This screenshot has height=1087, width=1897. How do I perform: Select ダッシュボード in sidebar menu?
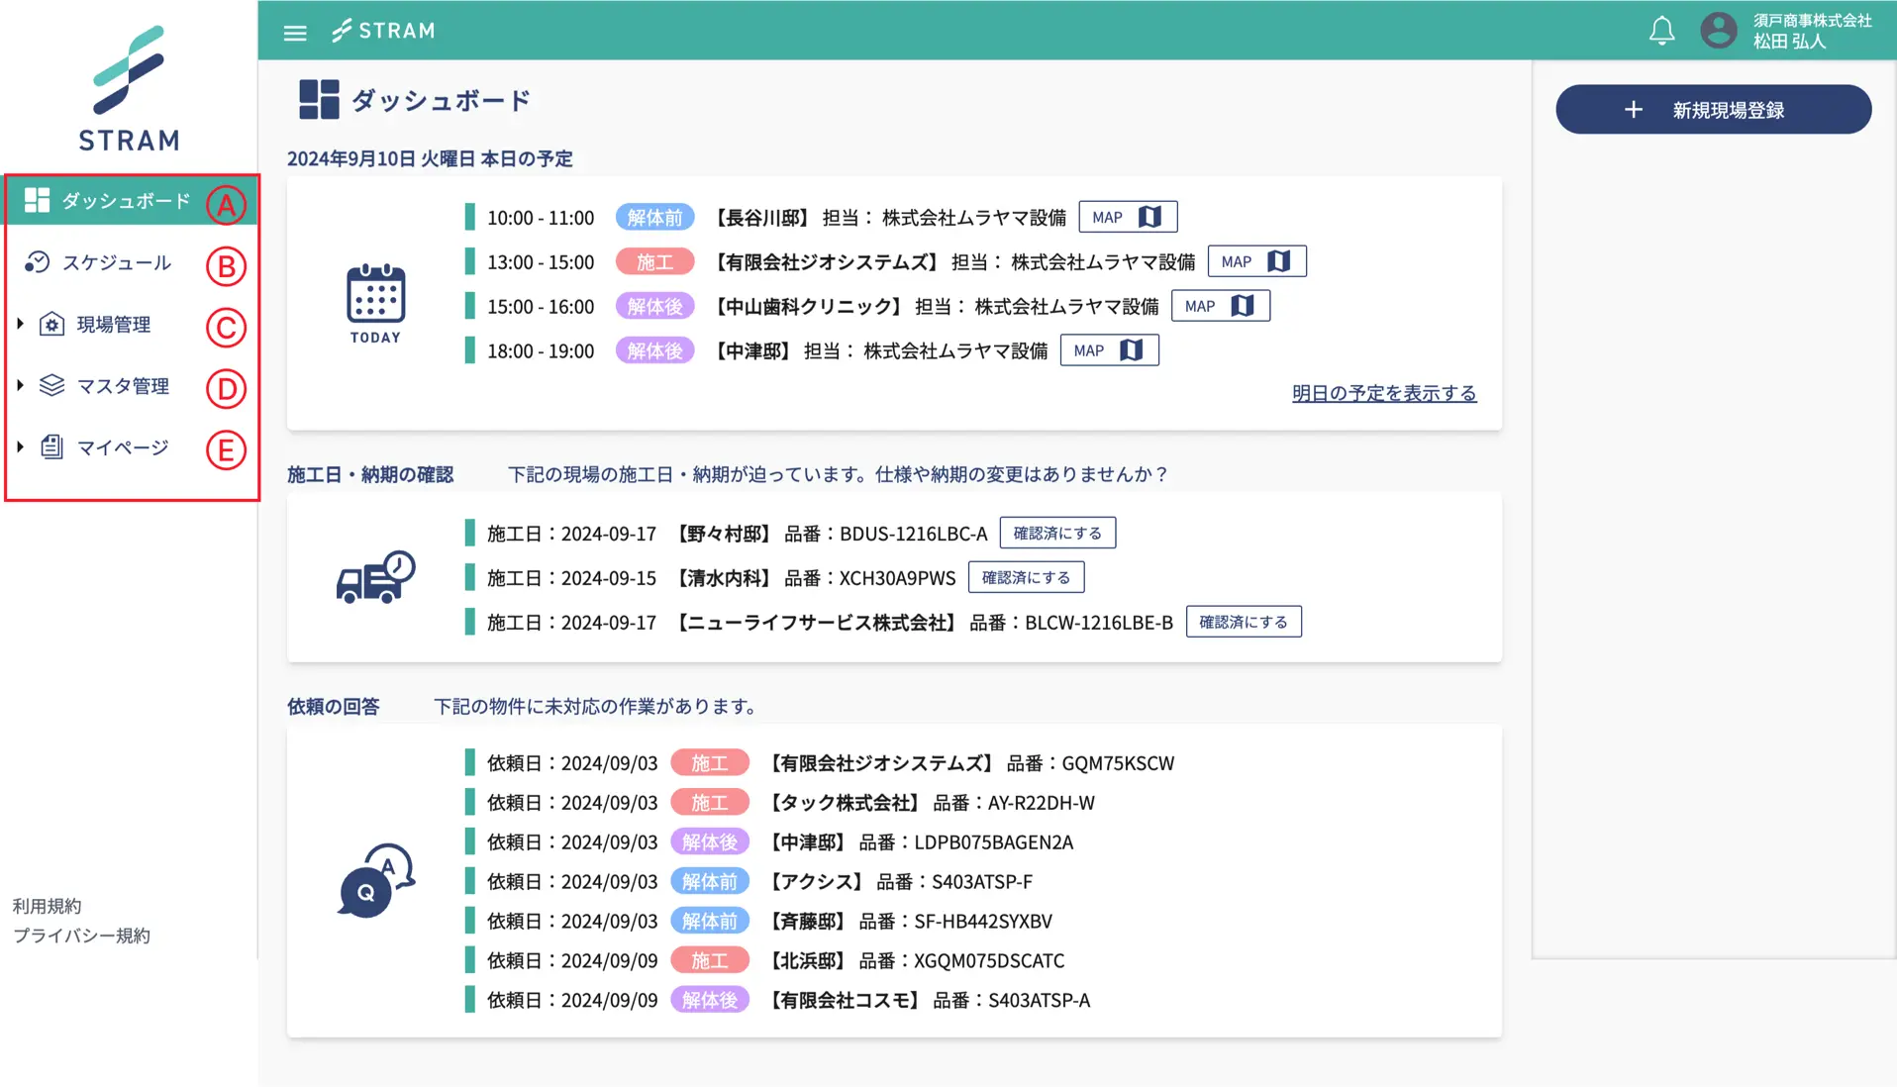tap(125, 201)
